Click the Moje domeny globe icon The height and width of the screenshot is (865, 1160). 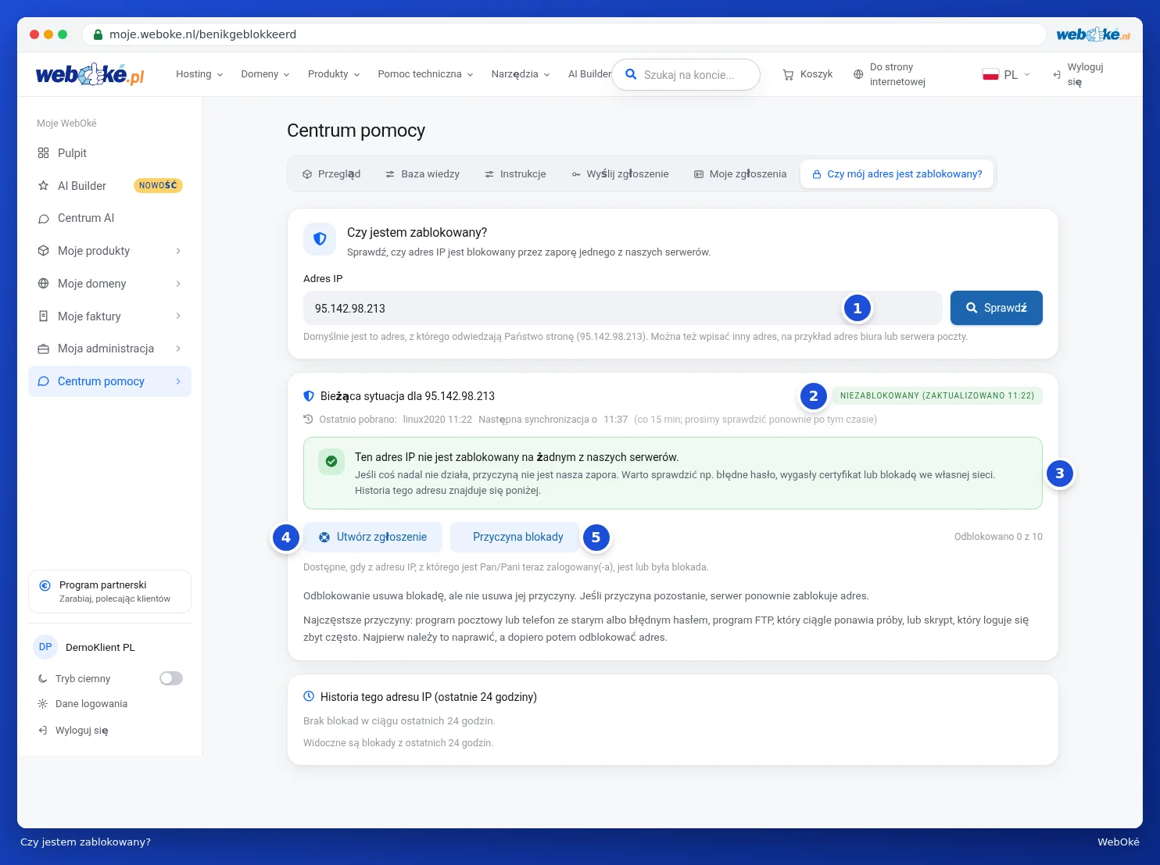(x=43, y=284)
